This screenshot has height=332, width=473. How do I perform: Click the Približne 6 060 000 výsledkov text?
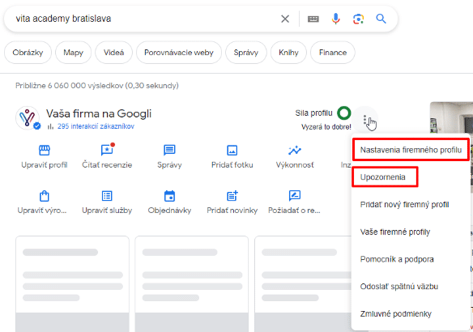coord(97,86)
